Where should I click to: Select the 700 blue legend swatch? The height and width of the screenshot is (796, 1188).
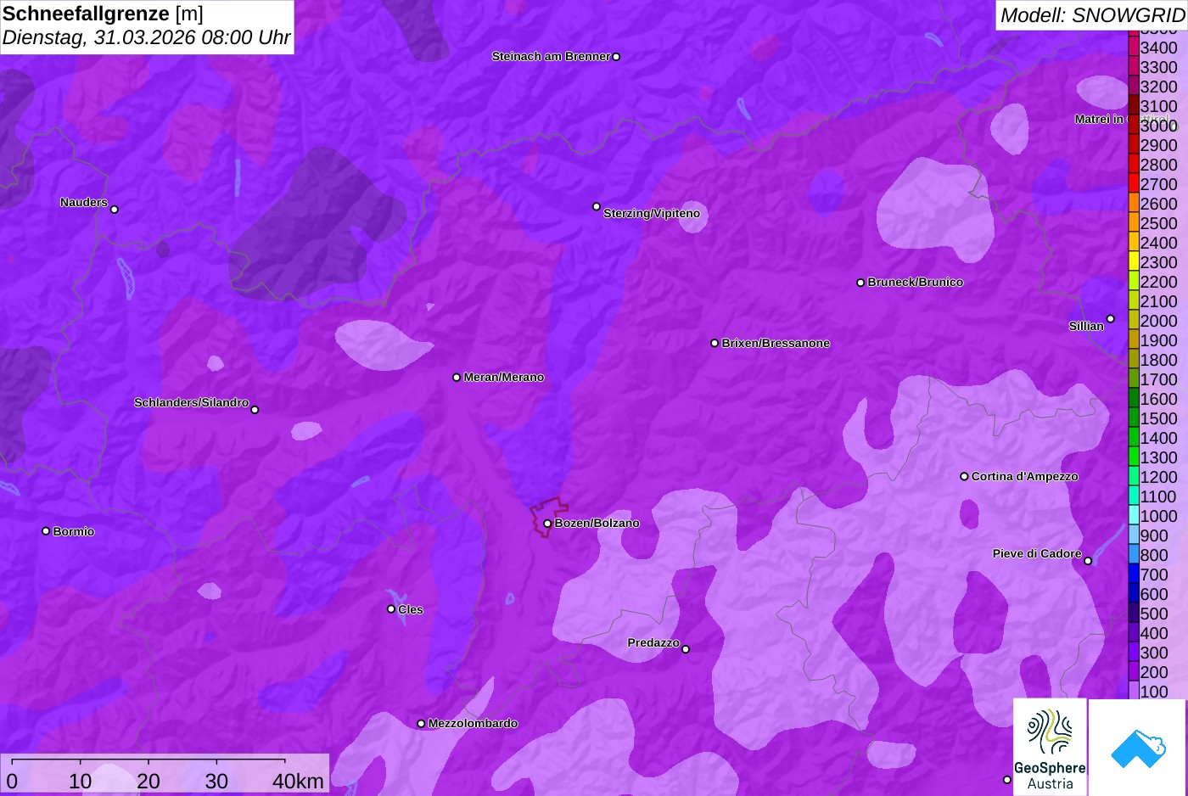[1134, 573]
